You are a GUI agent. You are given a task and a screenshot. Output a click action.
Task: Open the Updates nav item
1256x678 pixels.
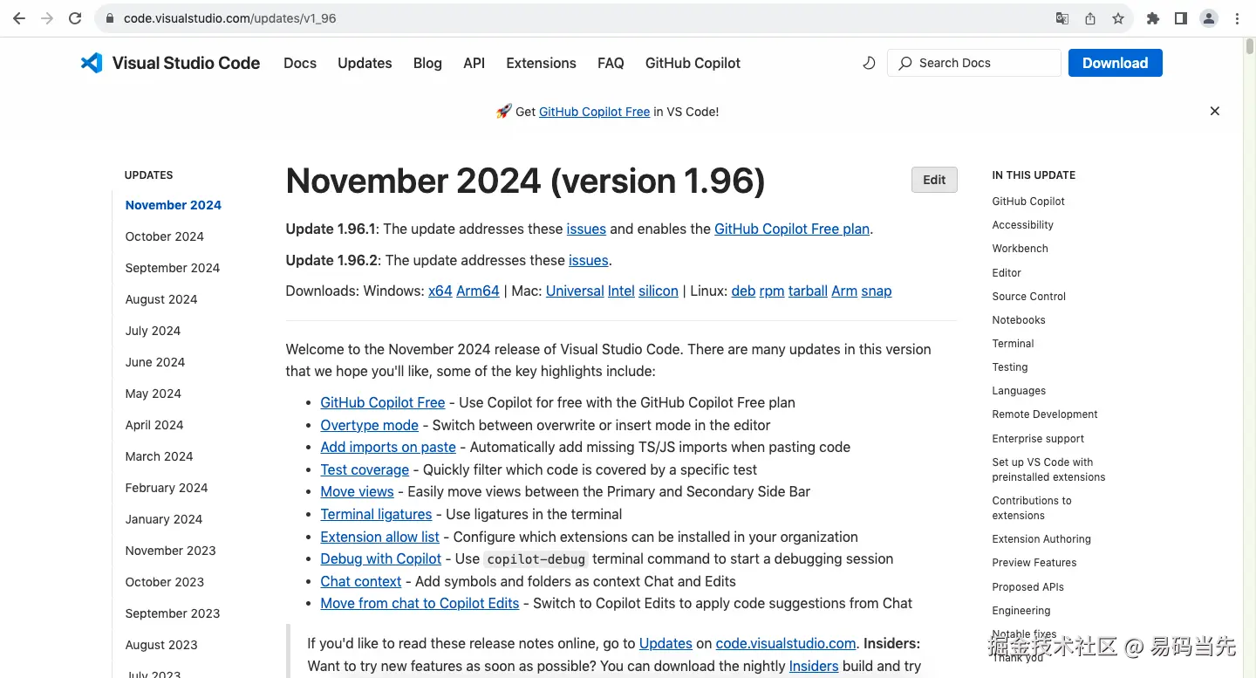(x=365, y=63)
